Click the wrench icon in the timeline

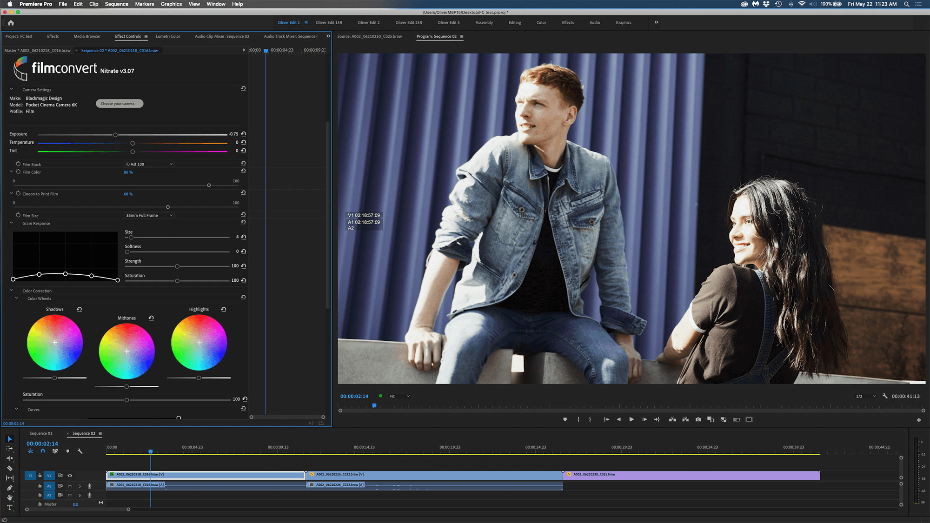[x=80, y=451]
